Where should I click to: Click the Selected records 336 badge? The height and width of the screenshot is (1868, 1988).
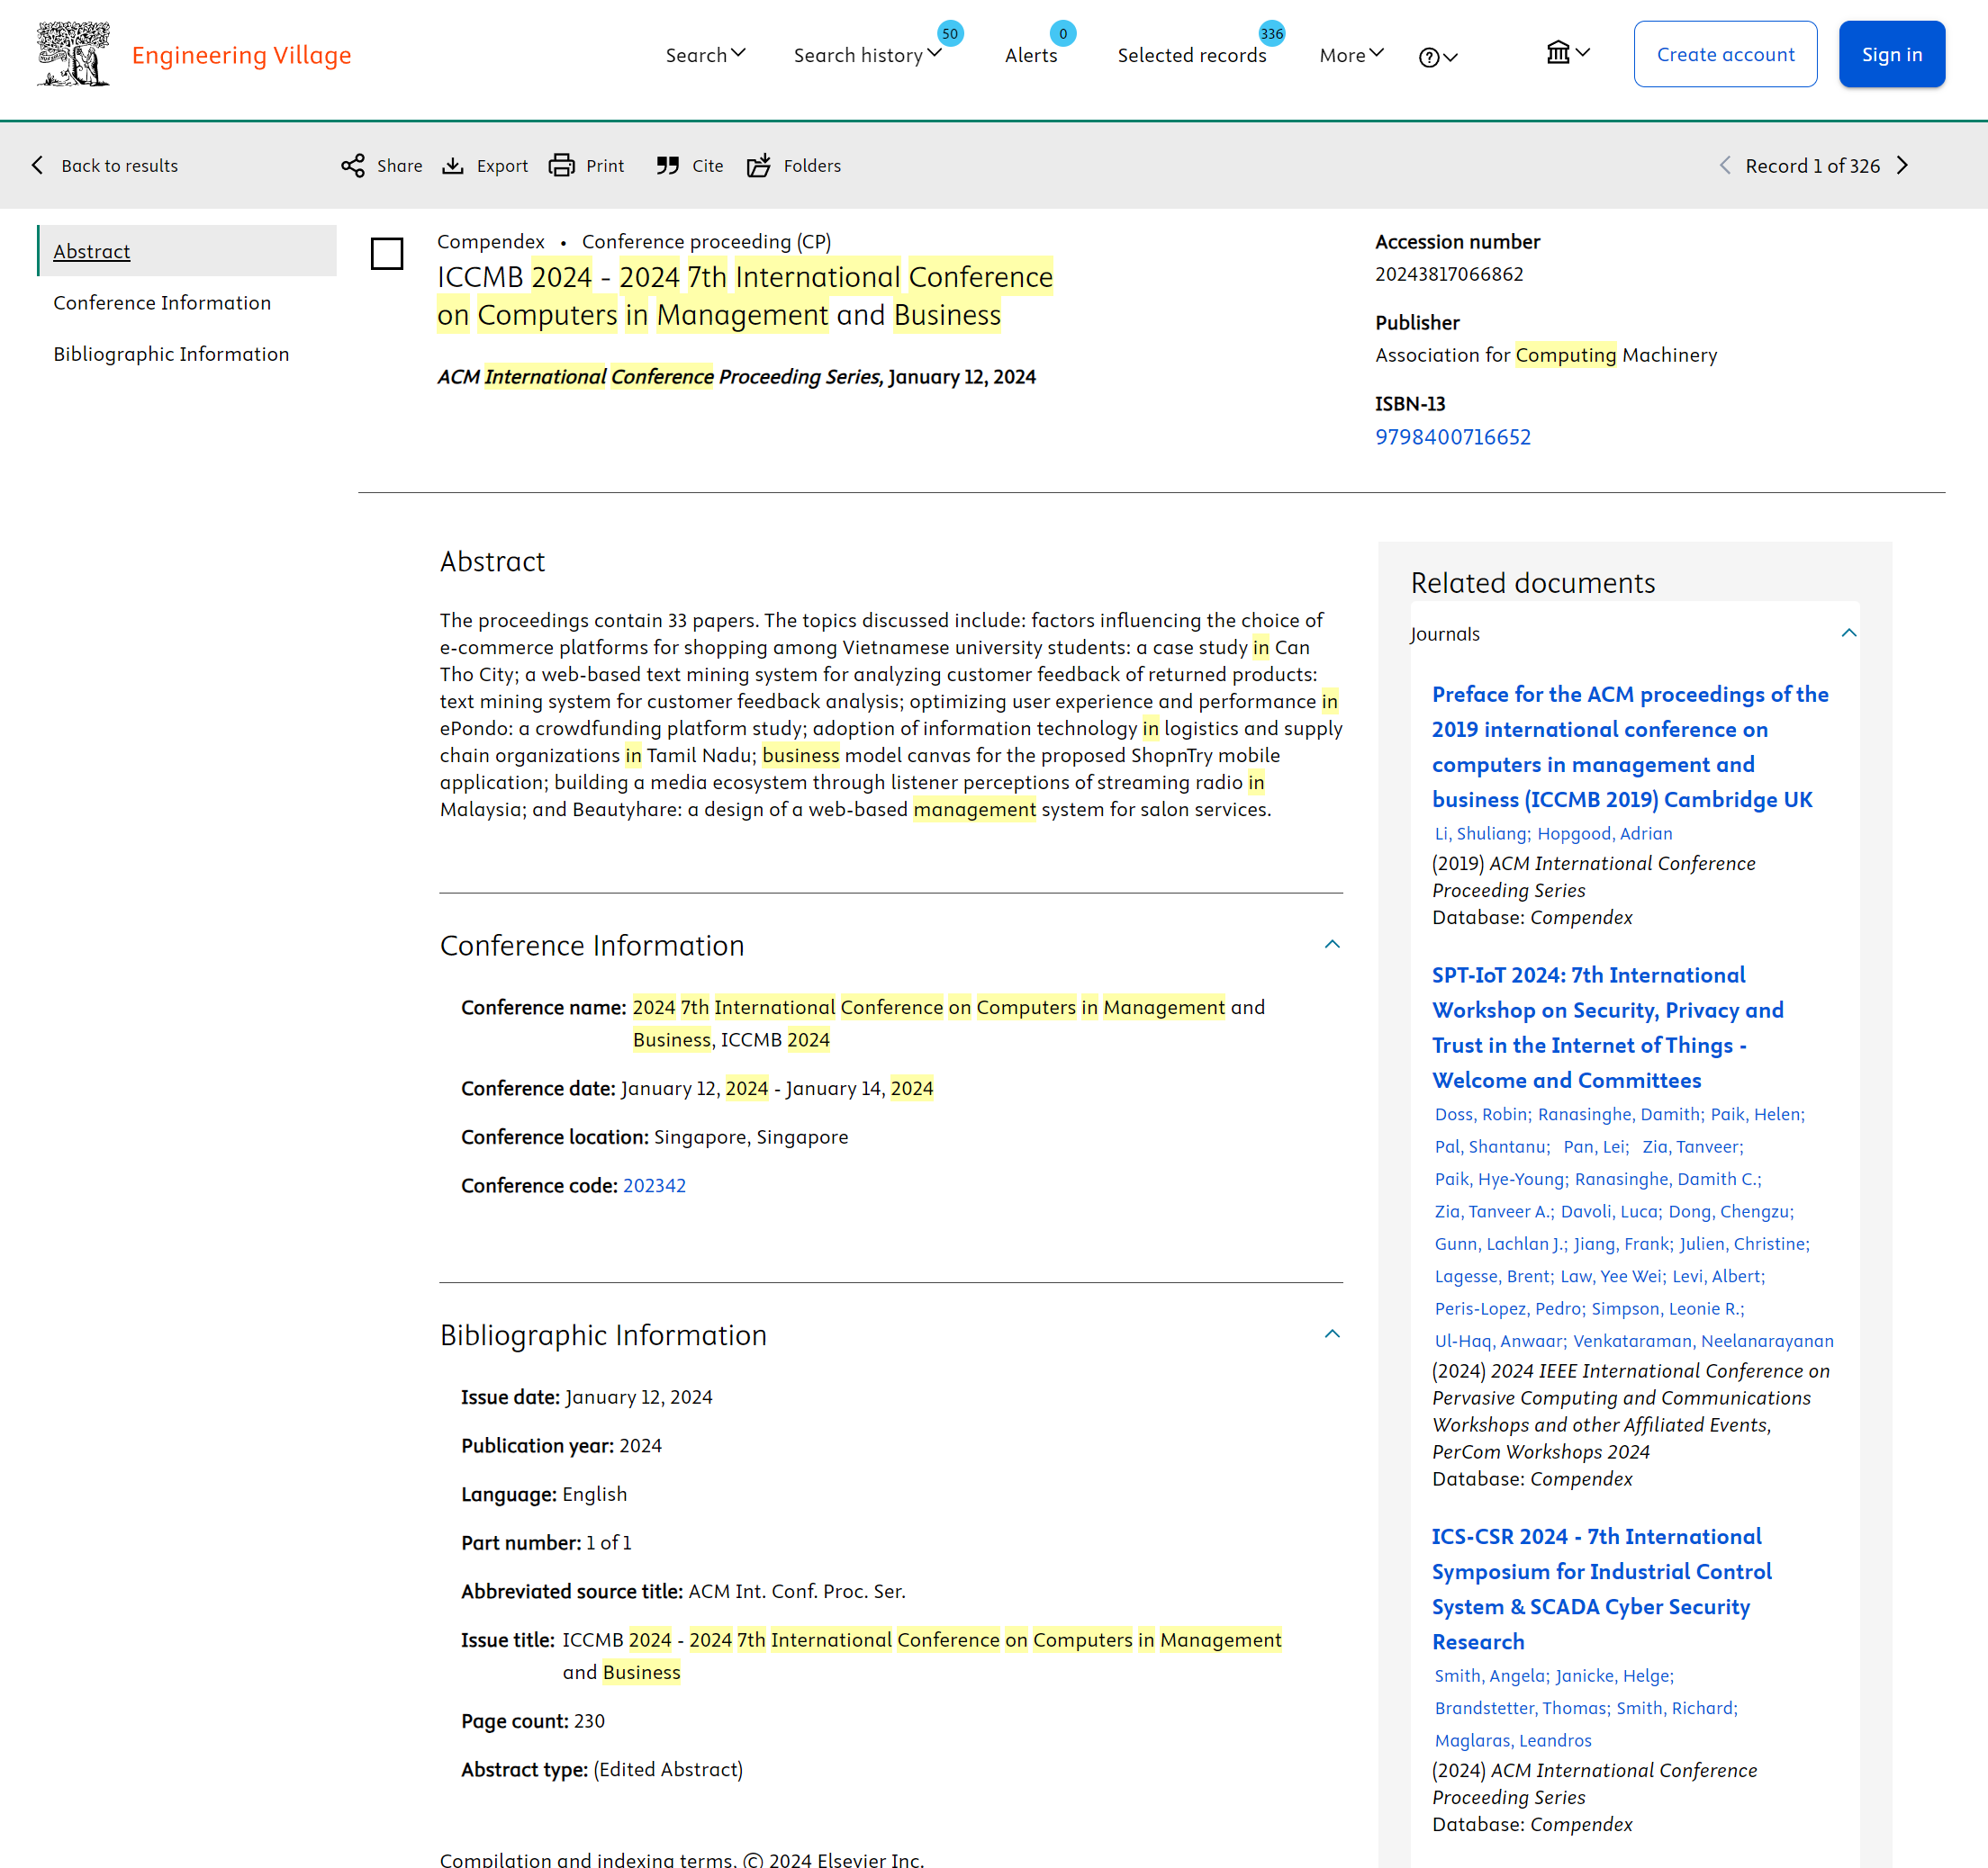(x=1271, y=34)
